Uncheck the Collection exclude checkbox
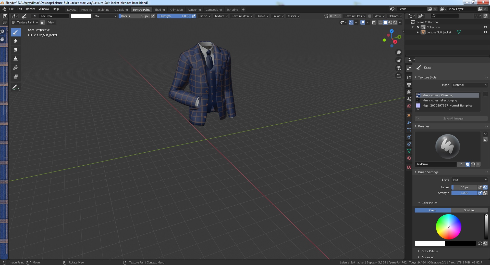 (x=418, y=27)
